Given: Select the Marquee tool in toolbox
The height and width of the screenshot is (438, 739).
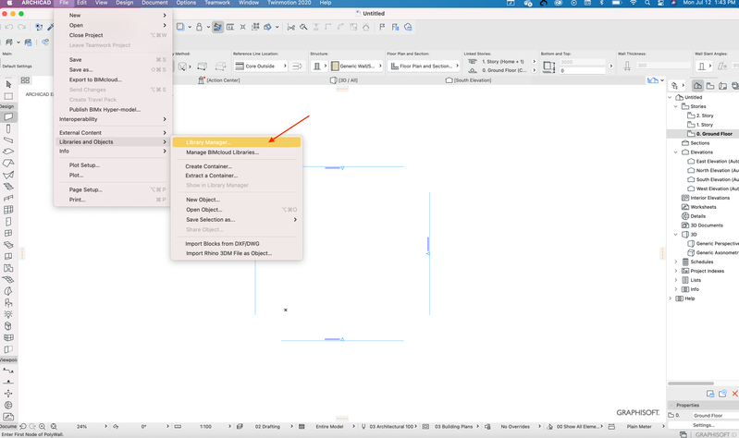Looking at the screenshot, I should (8, 96).
